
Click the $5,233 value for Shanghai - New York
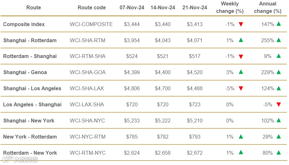[x=132, y=121]
